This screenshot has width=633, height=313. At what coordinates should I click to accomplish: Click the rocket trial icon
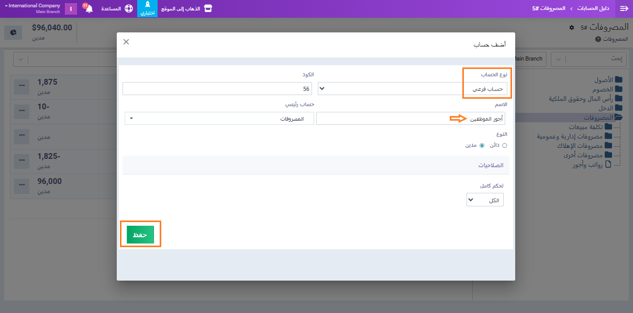point(147,5)
